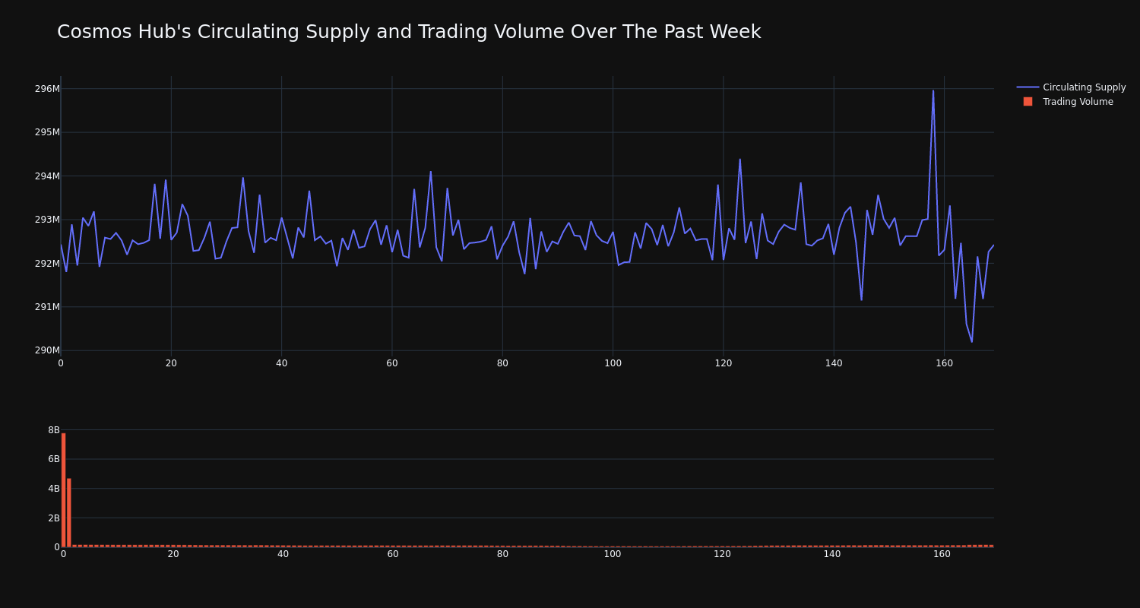Click the supply spike near 123
Viewport: 1140px width, 608px height.
[x=739, y=160]
